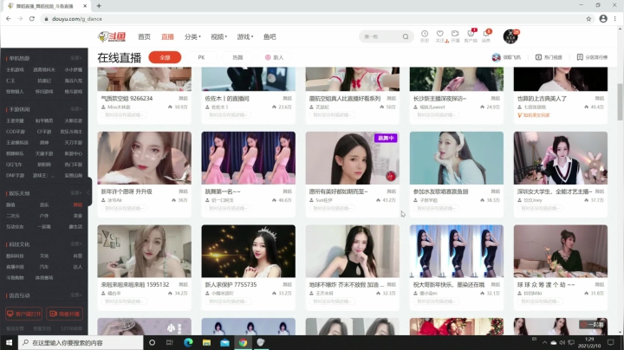Open Windows Start menu

9,342
